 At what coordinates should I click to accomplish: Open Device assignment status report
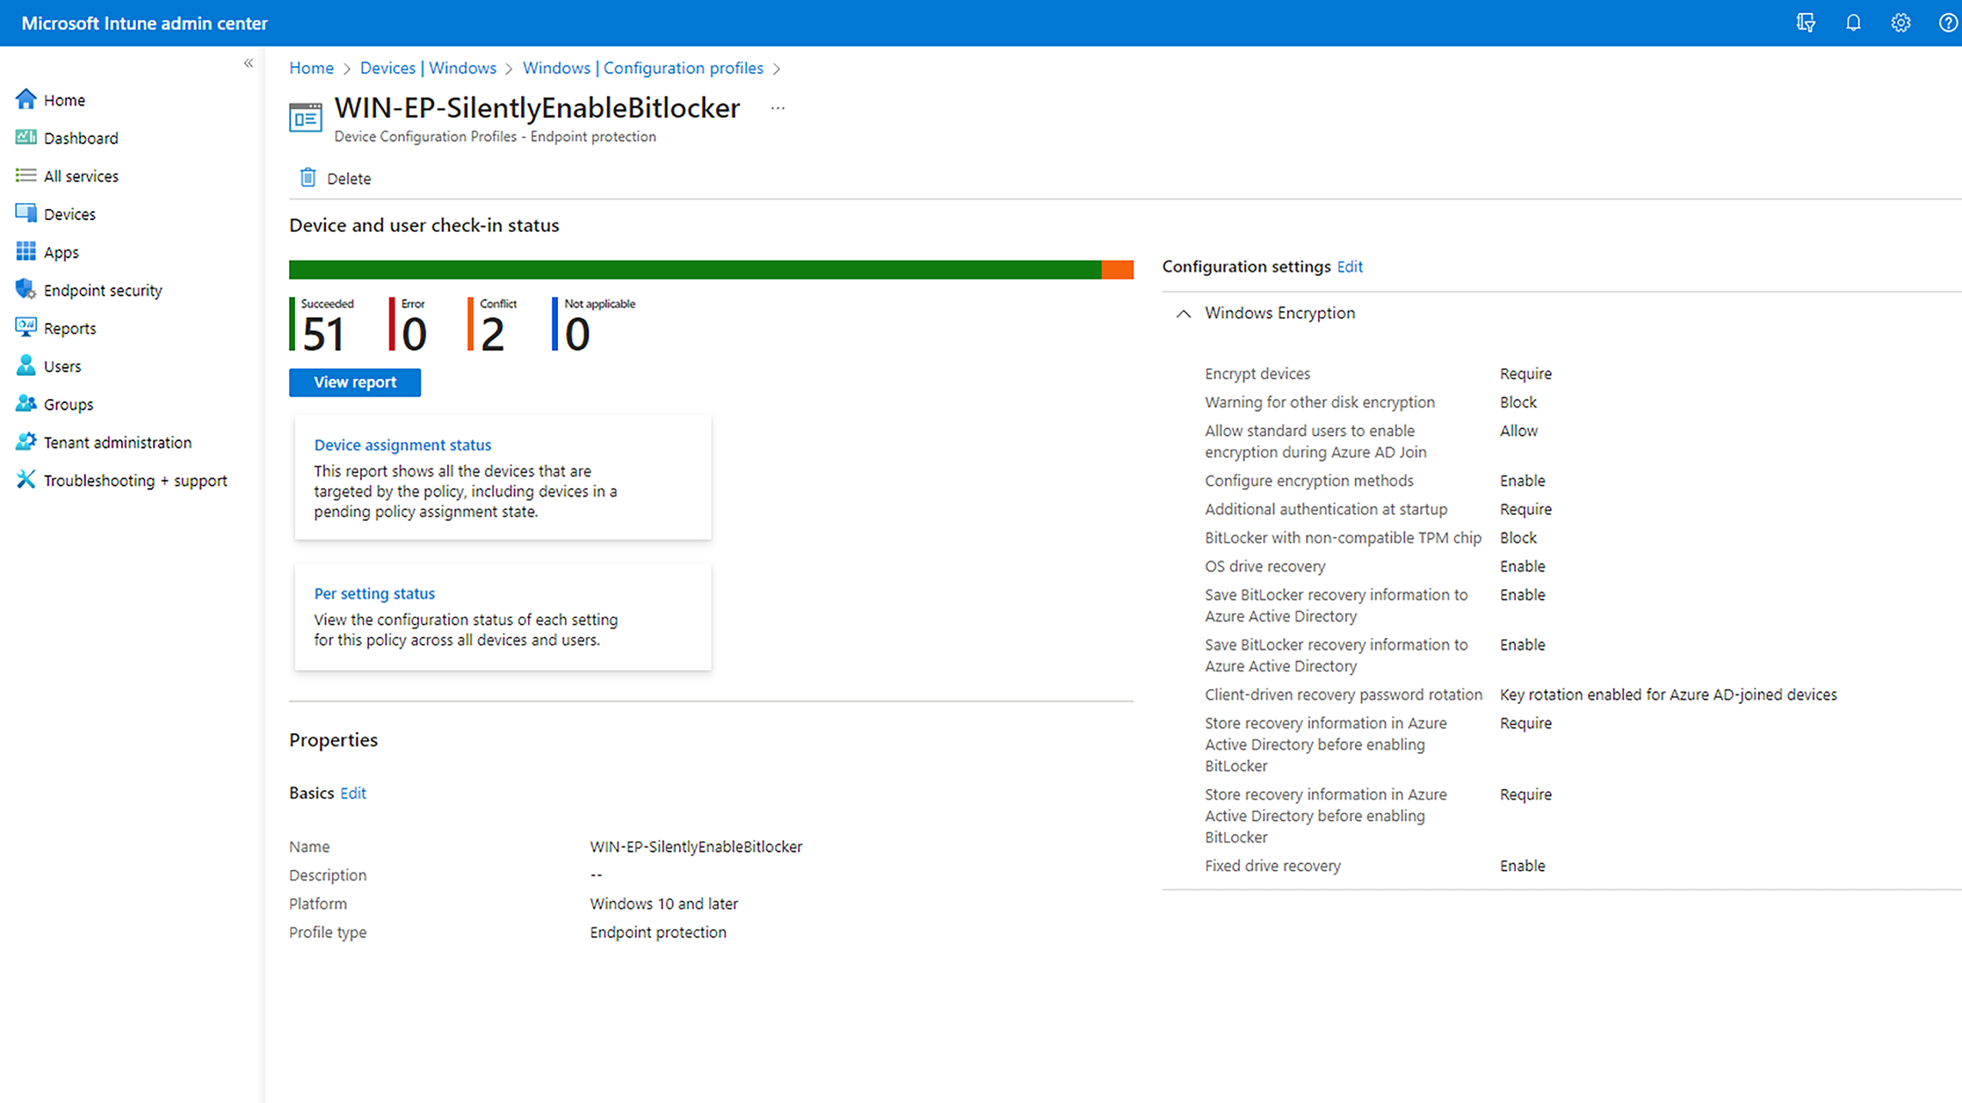402,445
